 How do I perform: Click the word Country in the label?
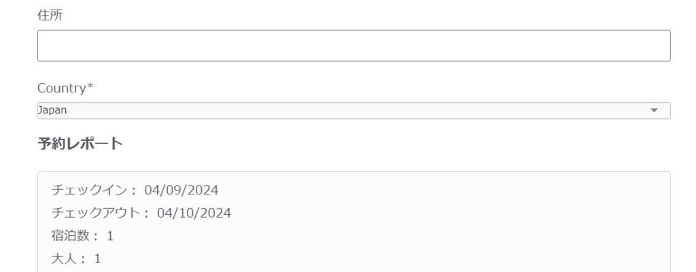pos(61,88)
